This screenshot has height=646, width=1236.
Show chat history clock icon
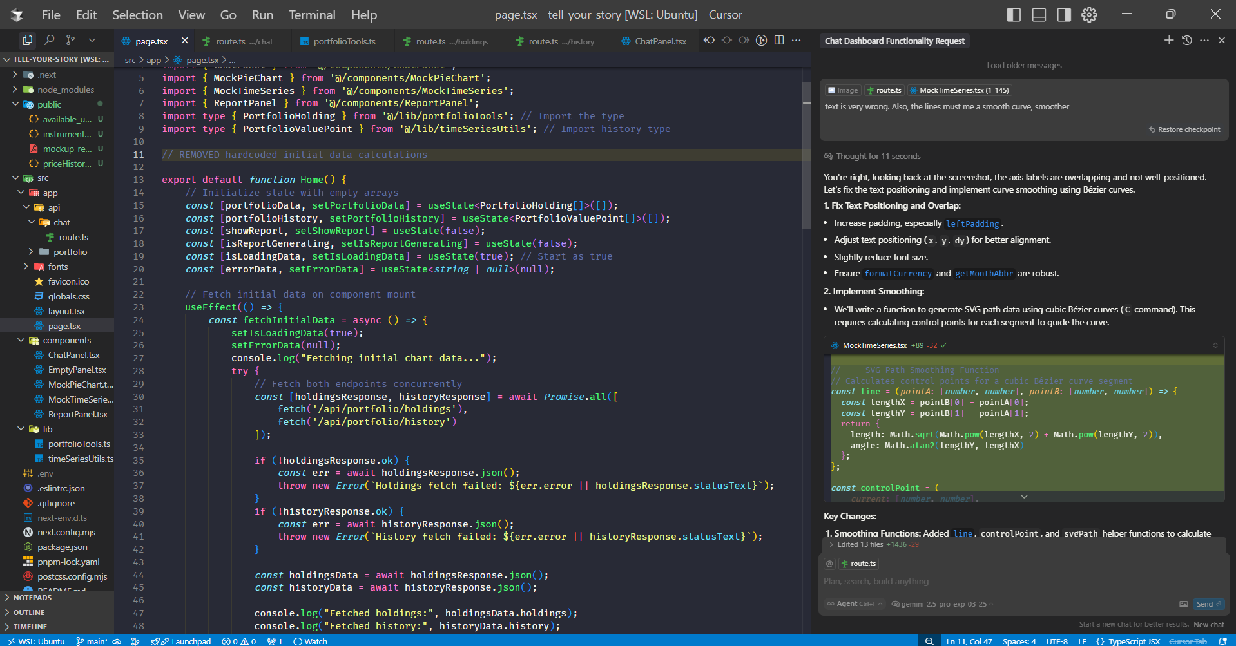pyautogui.click(x=1187, y=41)
